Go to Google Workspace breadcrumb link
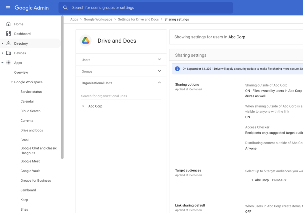The image size is (303, 213). click(x=98, y=19)
